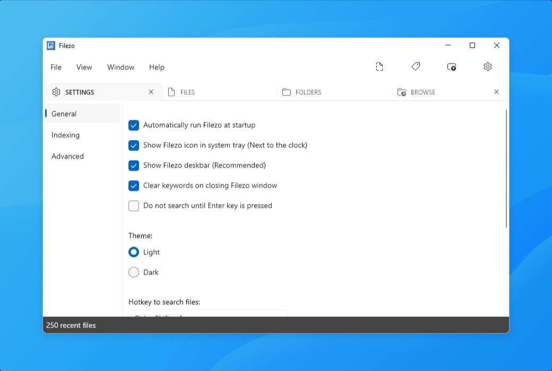Disable Automatically run Filezo at startup
Screen dimensions: 552x371
pos(134,125)
